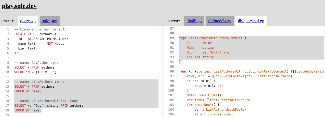Click the '-- name: ListAuthors :many' comment

tap(39, 82)
